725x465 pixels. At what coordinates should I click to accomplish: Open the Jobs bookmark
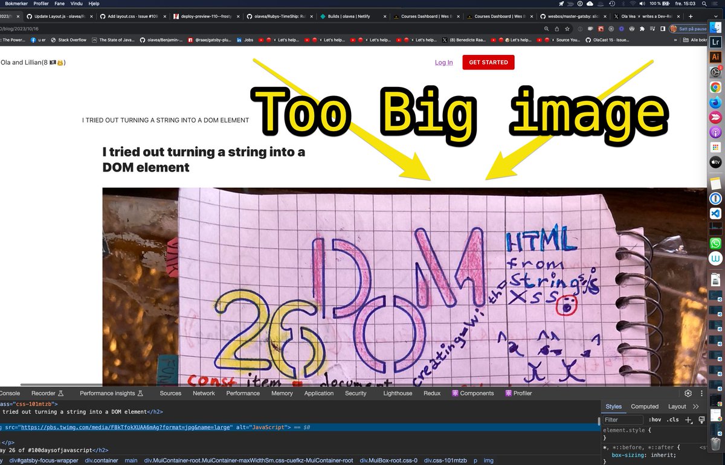click(x=245, y=40)
